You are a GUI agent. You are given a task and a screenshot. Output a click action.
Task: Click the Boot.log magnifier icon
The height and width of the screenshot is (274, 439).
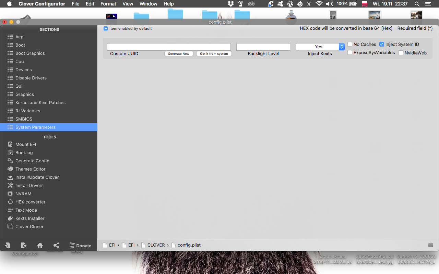click(x=10, y=152)
